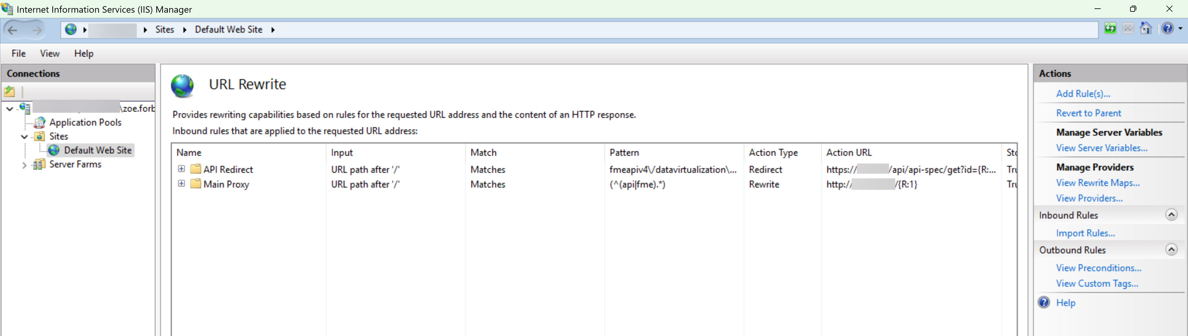1188x336 pixels.
Task: Open View Server Variables... link
Action: coord(1102,148)
